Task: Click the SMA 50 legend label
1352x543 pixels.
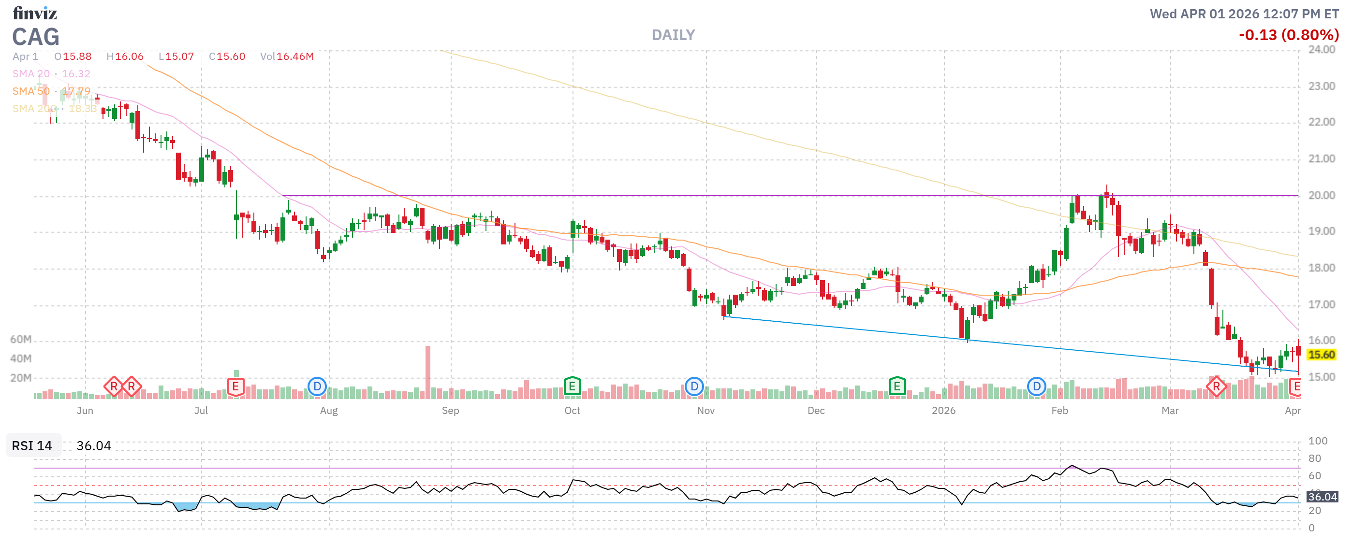Action: (x=31, y=91)
